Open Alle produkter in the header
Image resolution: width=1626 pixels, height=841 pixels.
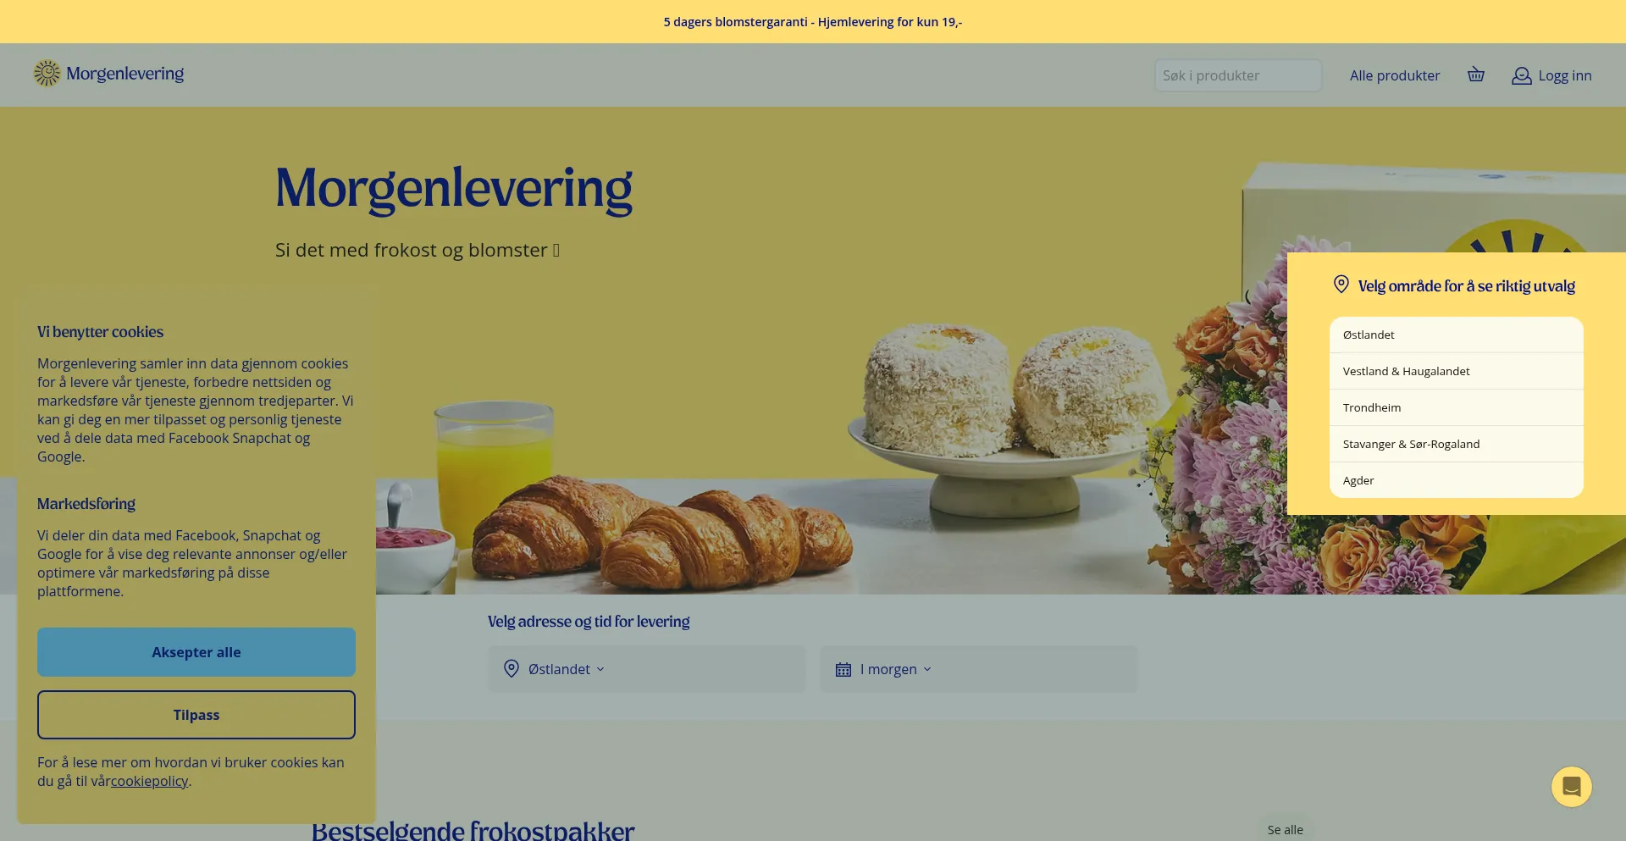[1395, 75]
